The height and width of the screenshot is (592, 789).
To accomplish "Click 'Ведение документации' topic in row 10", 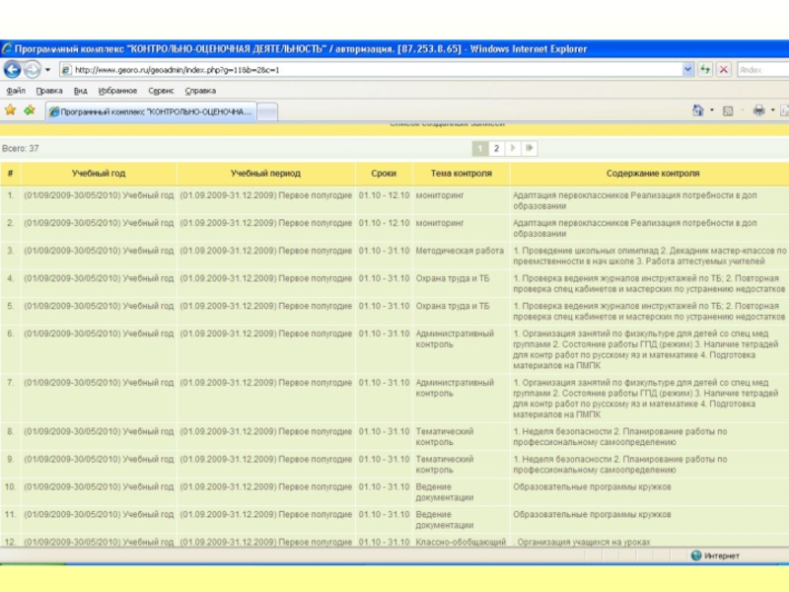I will pyautogui.click(x=445, y=491).
